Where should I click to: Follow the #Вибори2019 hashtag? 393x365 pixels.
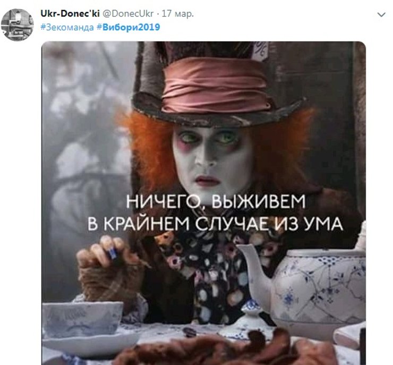(x=129, y=27)
